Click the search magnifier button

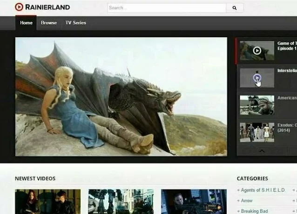pos(235,8)
